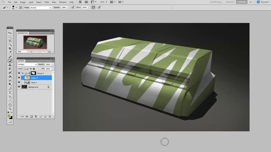This screenshot has width=271, height=152.
Task: Open the Filter menu
Action: pos(47,2)
